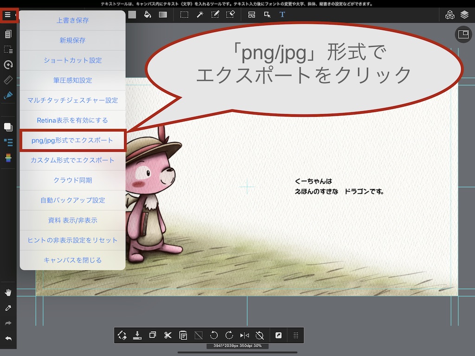Viewport: 475px width, 356px height.
Task: Select 上書き保存 from the menu
Action: (x=72, y=20)
